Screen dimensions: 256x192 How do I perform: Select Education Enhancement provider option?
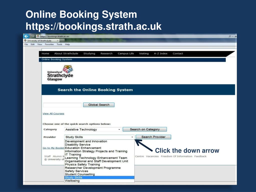pyautogui.click(x=99, y=148)
